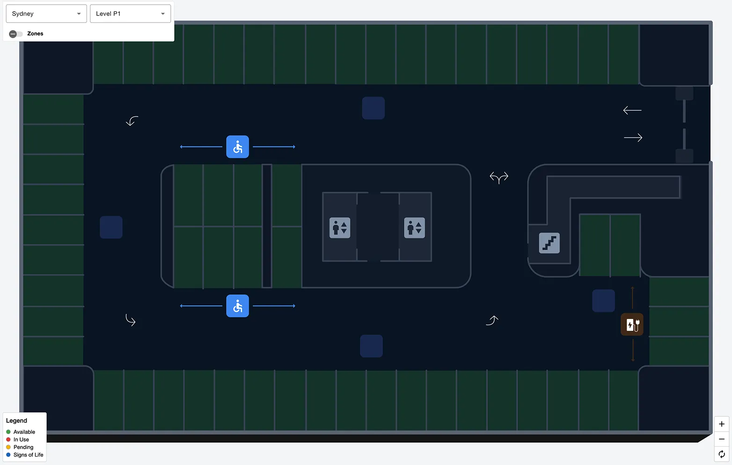Click the left-pointing exit lane arrow
Viewport: 732px width, 465px height.
632,110
